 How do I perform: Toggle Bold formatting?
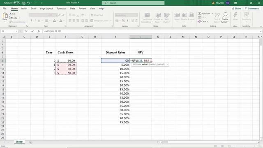(x=31, y=21)
